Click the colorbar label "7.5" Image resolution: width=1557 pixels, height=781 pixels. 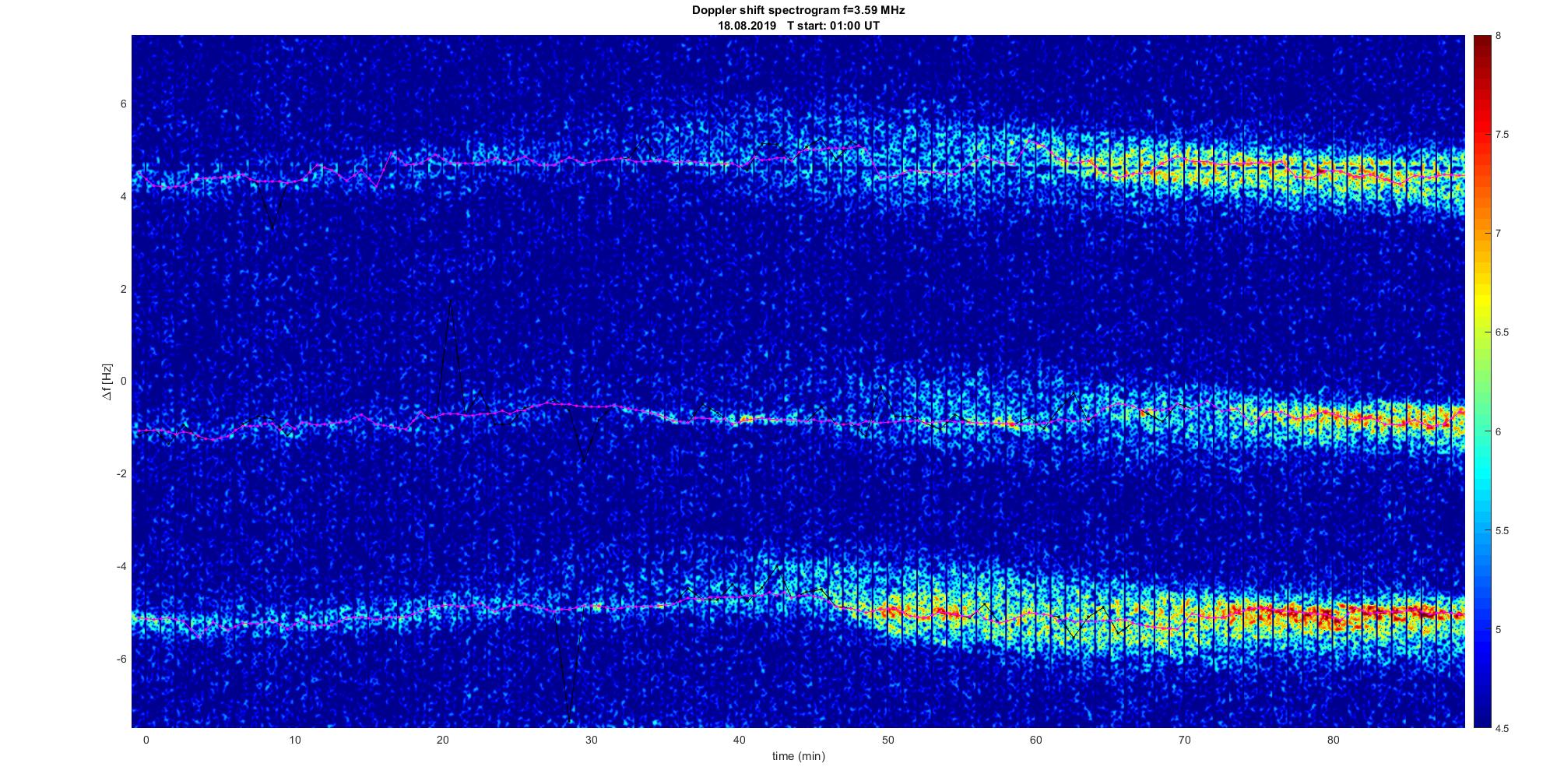coord(1502,135)
